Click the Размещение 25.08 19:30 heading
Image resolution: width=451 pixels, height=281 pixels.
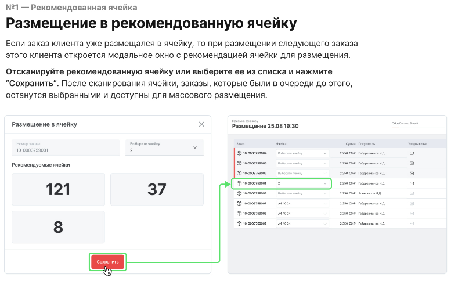point(265,126)
